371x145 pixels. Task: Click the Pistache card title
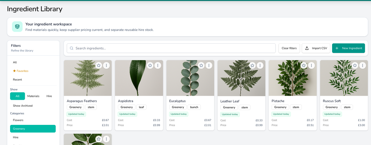click(x=278, y=101)
